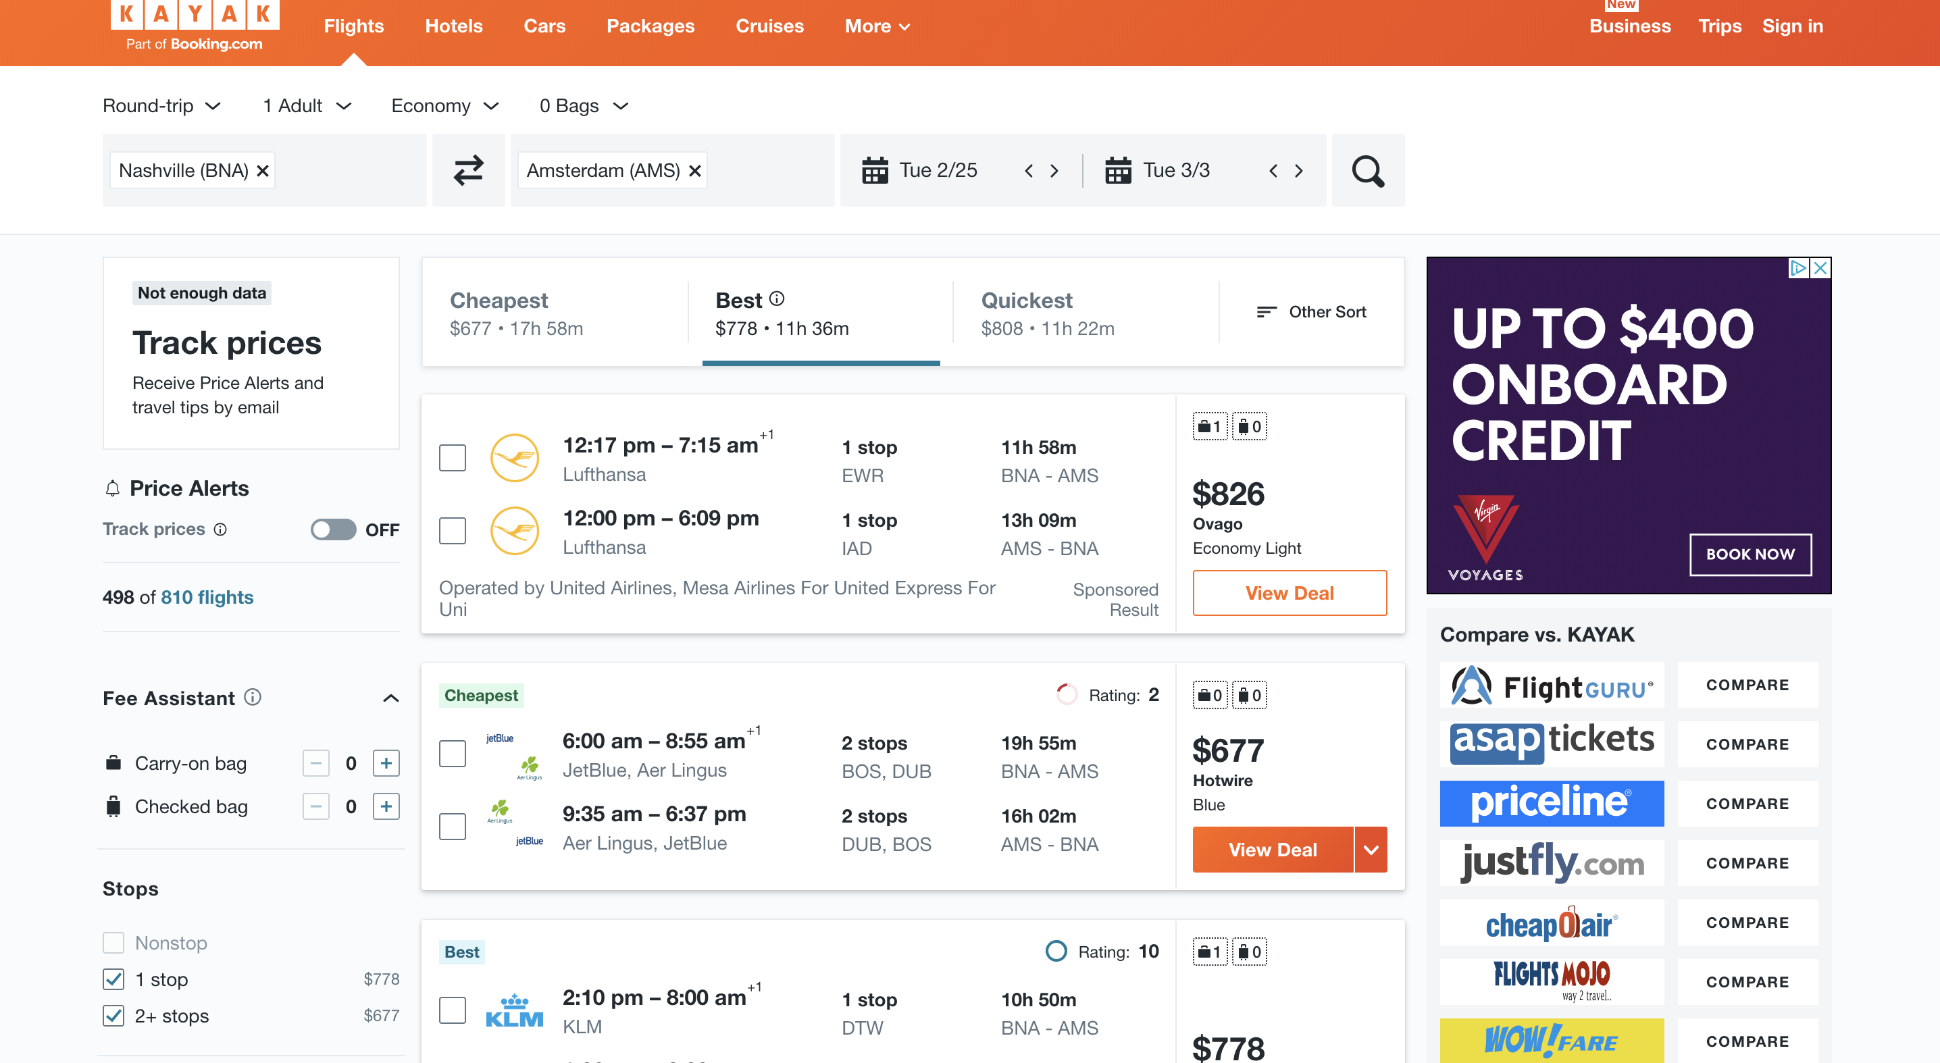Open Cruises
The height and width of the screenshot is (1063, 1940).
coord(769,26)
